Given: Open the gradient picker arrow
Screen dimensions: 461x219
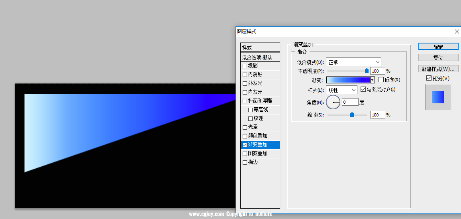Looking at the screenshot, I should 373,80.
